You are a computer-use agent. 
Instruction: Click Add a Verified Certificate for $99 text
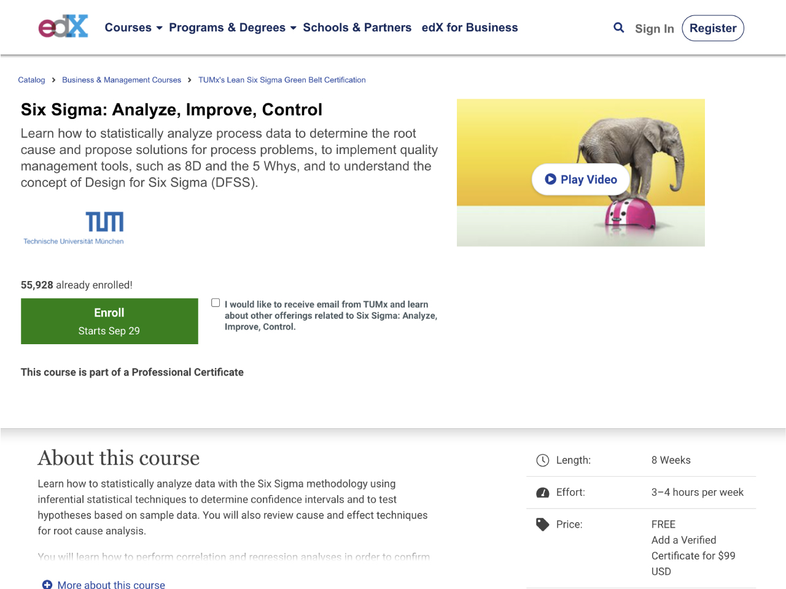pyautogui.click(x=693, y=556)
